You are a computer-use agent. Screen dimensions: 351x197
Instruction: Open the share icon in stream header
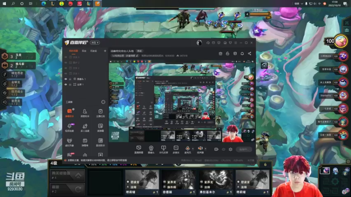click(x=249, y=53)
